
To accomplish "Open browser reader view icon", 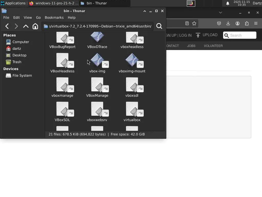I will (187, 23).
